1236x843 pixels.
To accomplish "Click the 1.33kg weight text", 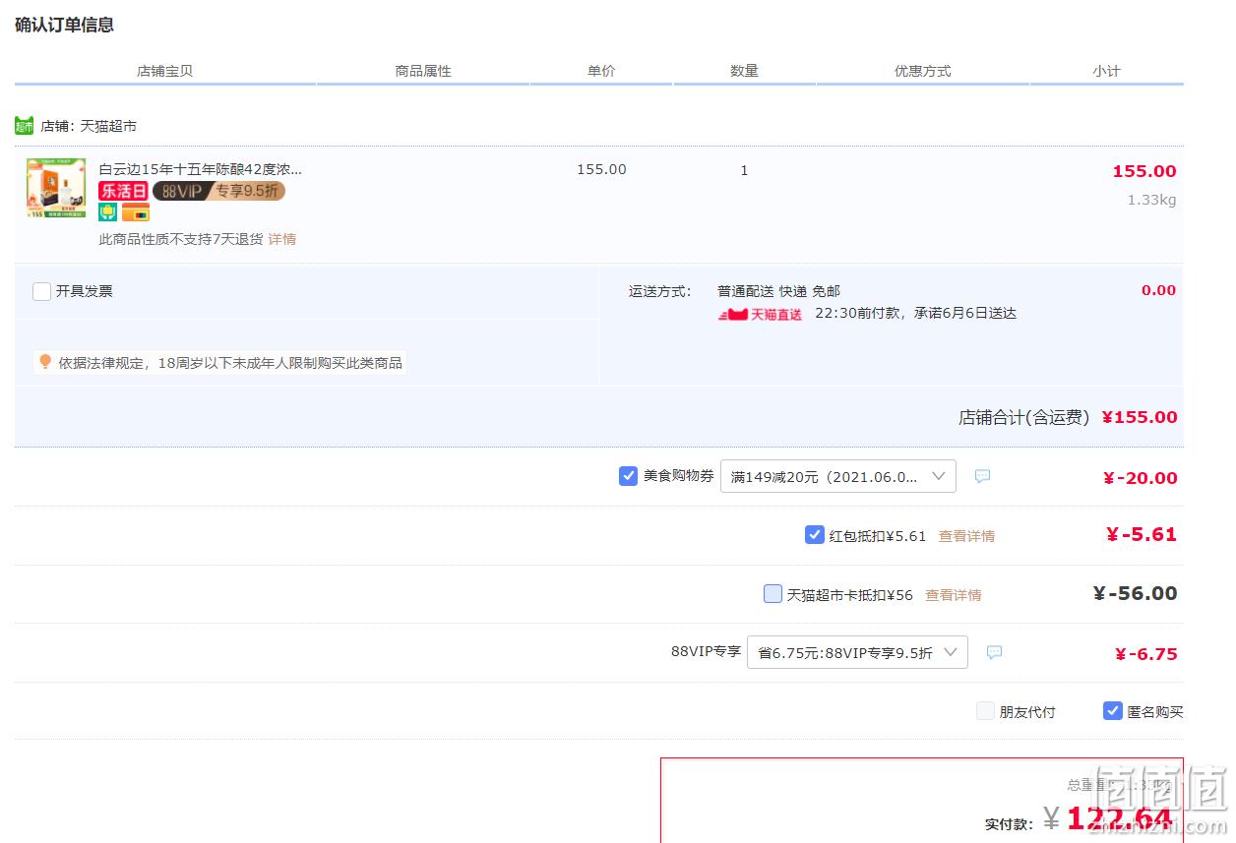I will click(x=1151, y=201).
